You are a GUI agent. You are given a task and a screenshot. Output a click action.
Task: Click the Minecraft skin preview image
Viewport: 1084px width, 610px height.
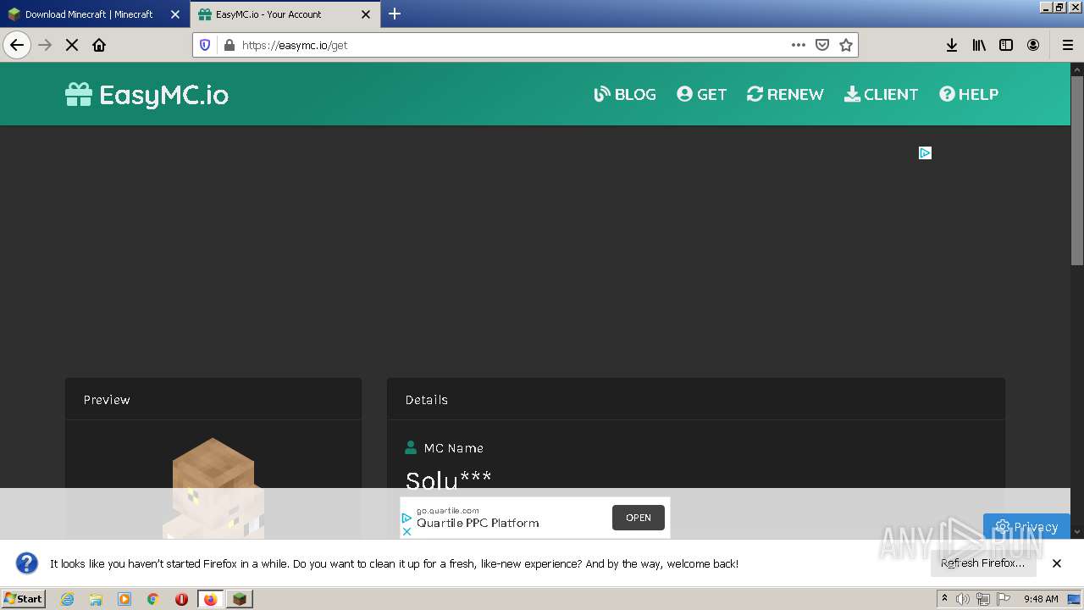coord(213,488)
